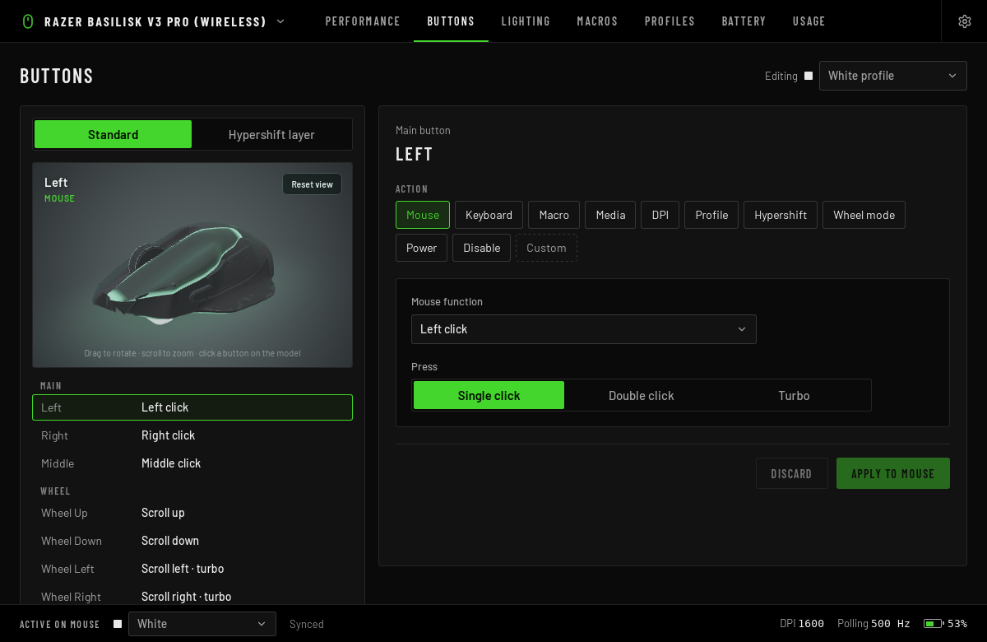Open the Battery tab
The height and width of the screenshot is (642, 987).
744,21
